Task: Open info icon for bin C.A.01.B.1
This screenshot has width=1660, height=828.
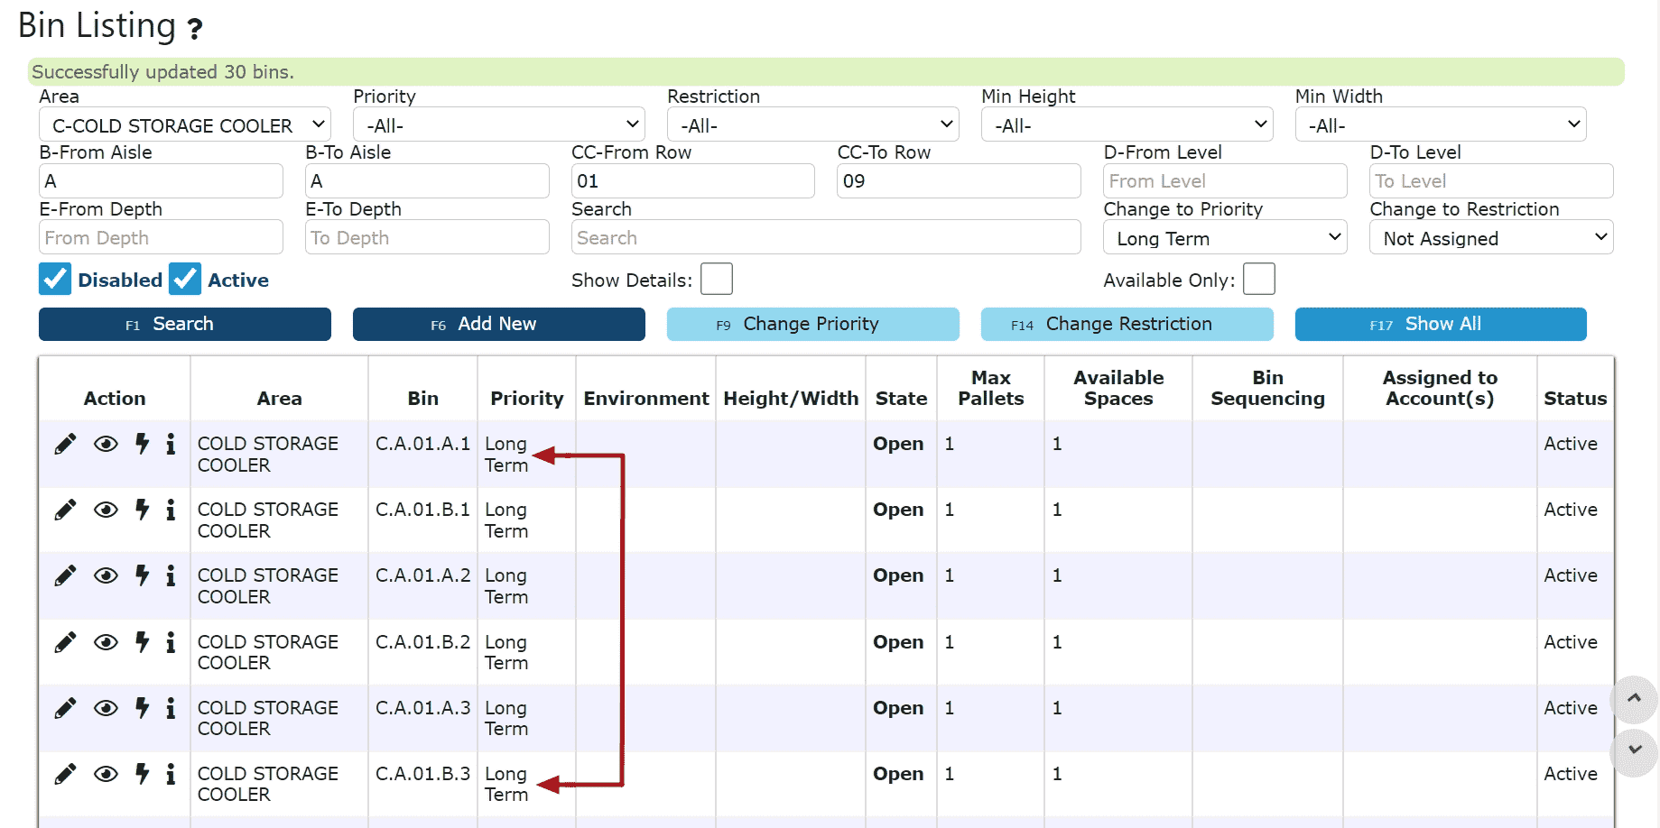Action: click(x=171, y=509)
